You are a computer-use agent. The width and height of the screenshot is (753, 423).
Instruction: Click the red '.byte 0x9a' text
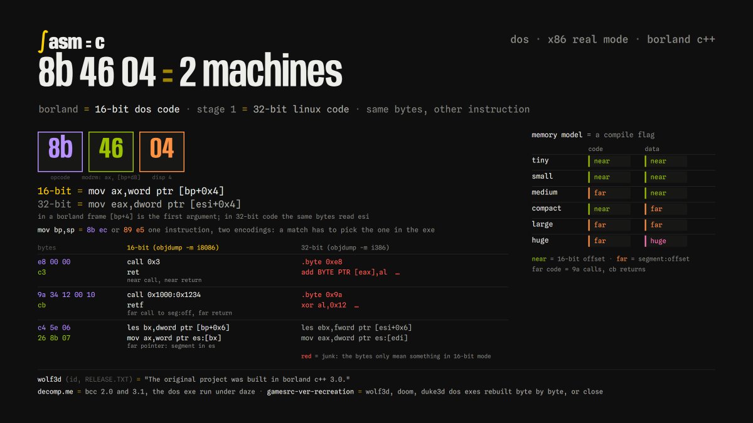point(322,295)
